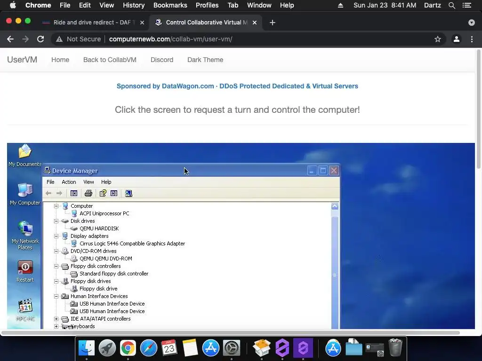Click the page horizontal scrollbar
Image resolution: width=482 pixels, height=361 pixels.
[x=231, y=333]
